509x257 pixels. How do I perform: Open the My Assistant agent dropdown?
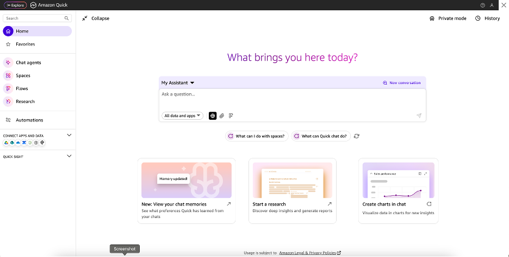pyautogui.click(x=178, y=83)
